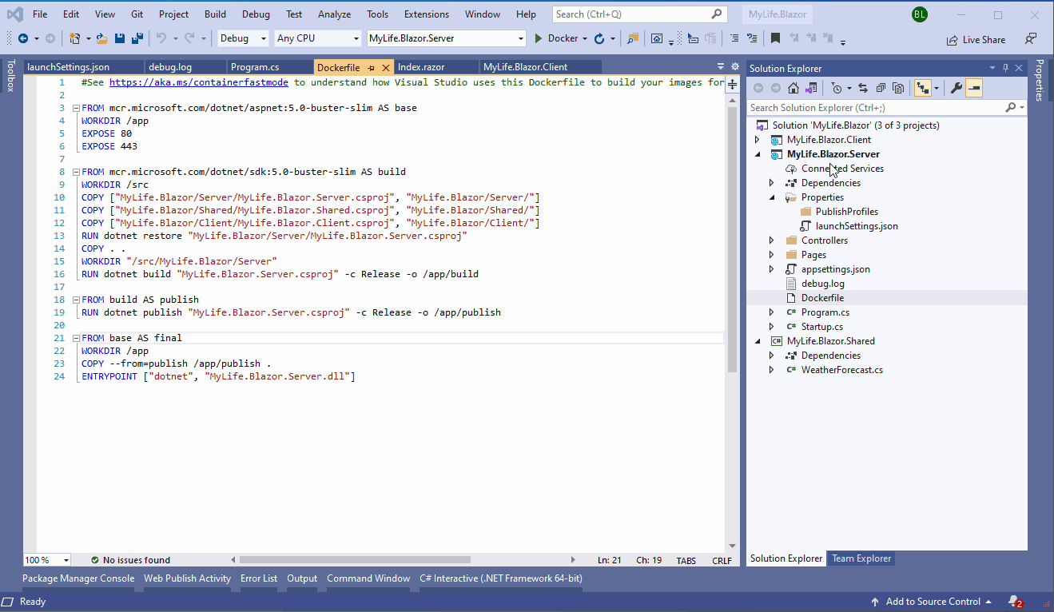Click the bookmark icon in the toolbar
The image size is (1054, 612).
(x=775, y=38)
